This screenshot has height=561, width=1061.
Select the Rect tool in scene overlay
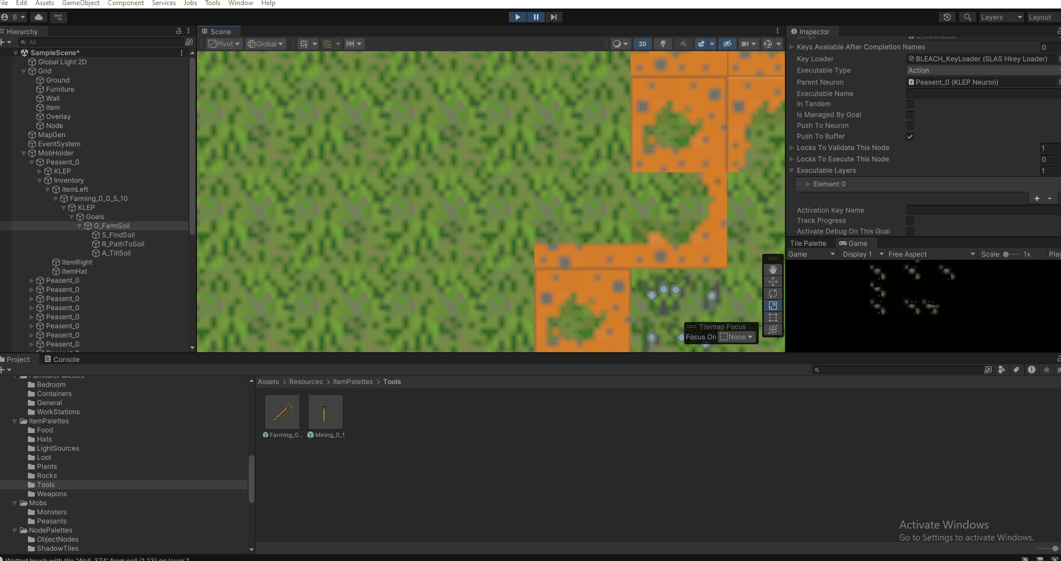click(772, 317)
